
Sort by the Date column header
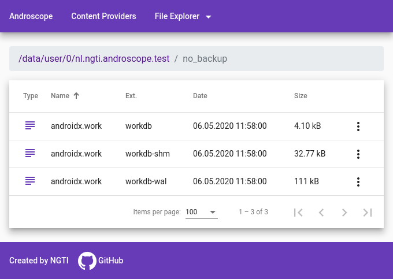tap(200, 96)
